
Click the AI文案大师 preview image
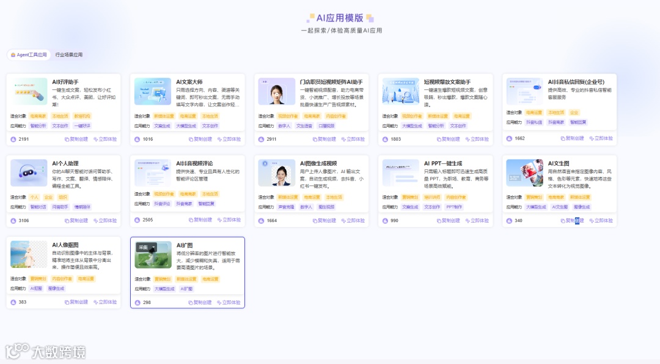(153, 91)
